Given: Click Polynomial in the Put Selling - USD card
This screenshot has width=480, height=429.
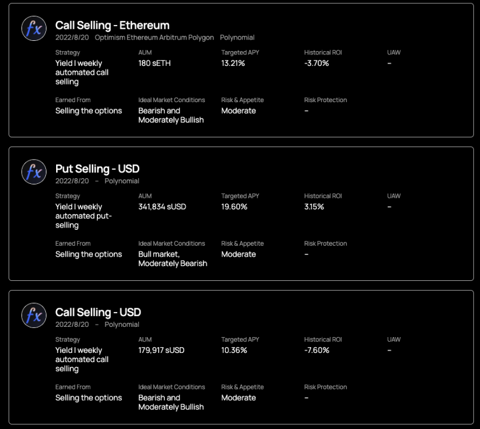Looking at the screenshot, I should coord(122,181).
